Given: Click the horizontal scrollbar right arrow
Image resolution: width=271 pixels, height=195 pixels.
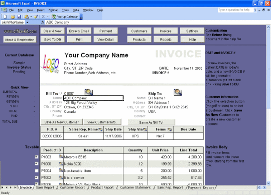Looking at the screenshot, I should [264, 187].
